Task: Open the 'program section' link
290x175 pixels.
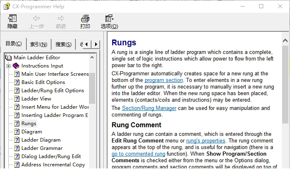Action: pyautogui.click(x=164, y=80)
